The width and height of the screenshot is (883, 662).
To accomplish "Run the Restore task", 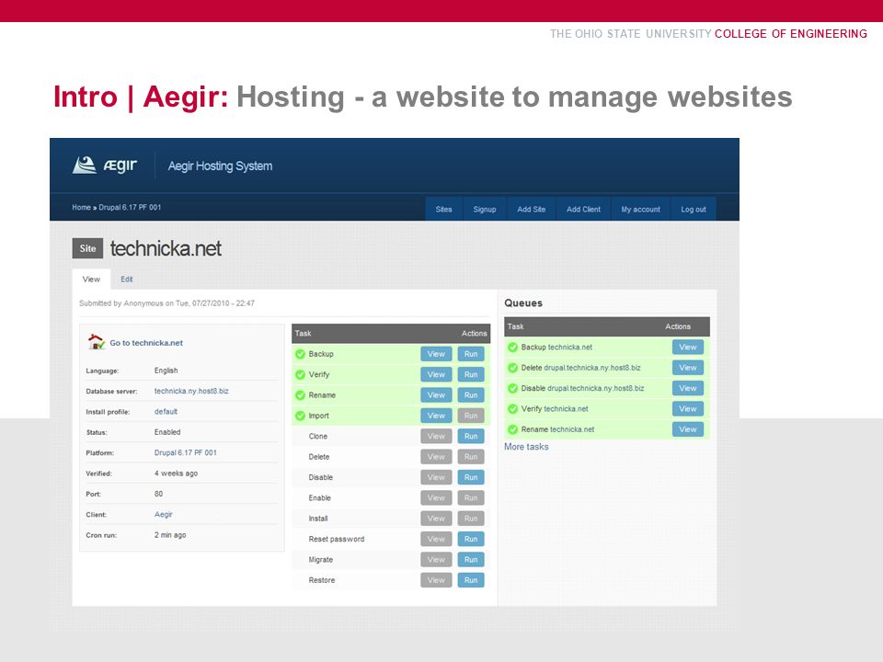I will pos(471,580).
